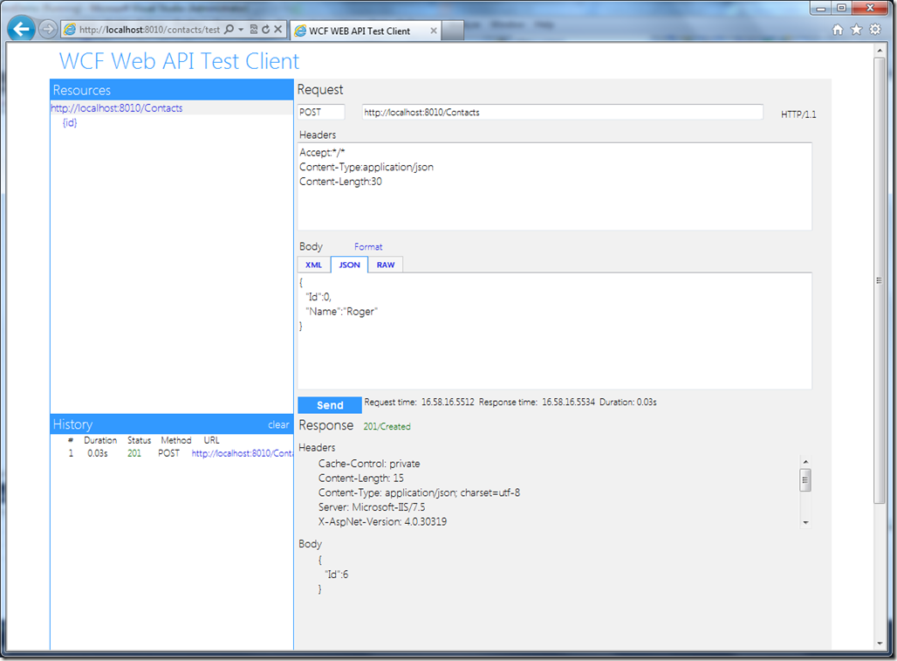The image size is (897, 661).
Task: Click POST method in history row
Action: [x=168, y=453]
